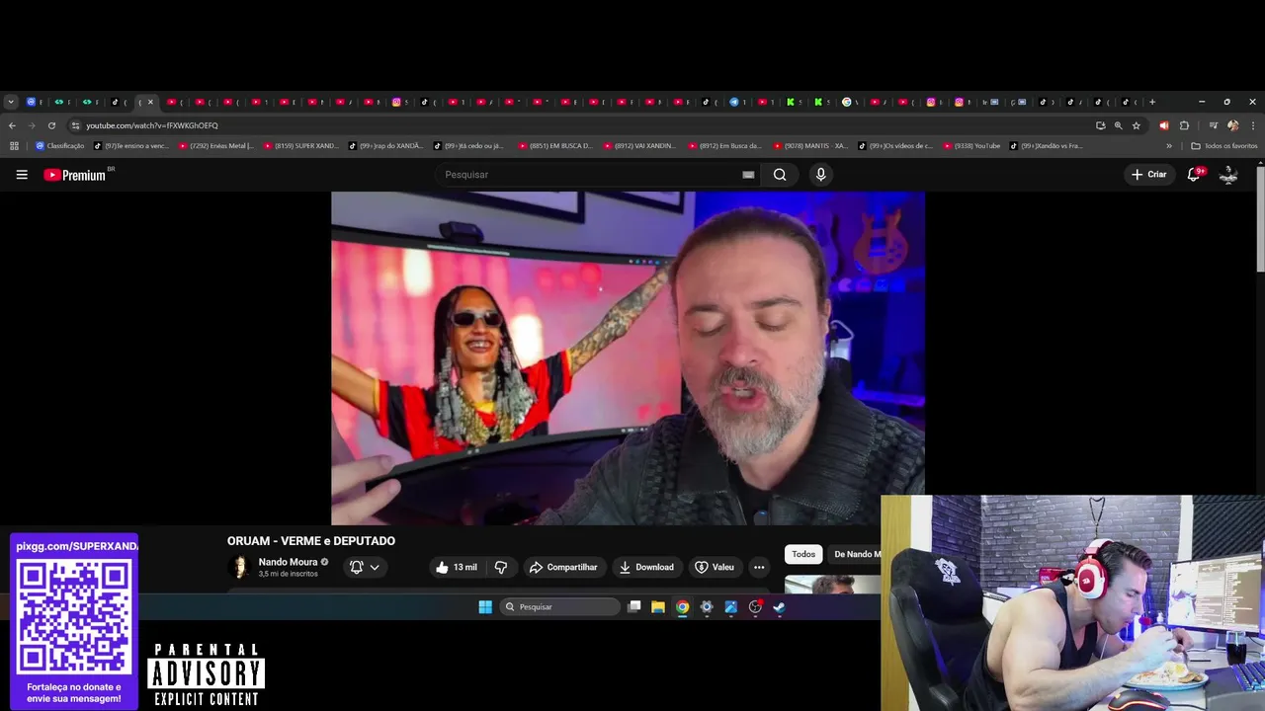Open File Explorer from taskbar
This screenshot has height=711, width=1265.
(x=658, y=607)
